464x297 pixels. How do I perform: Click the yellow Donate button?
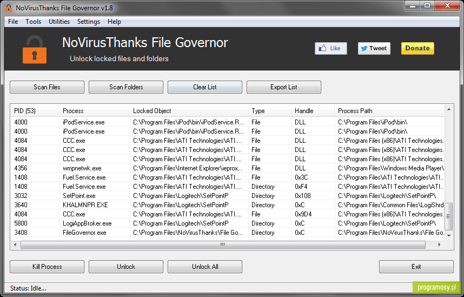[417, 48]
